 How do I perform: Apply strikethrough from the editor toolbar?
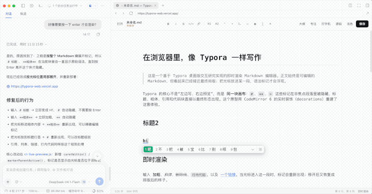point(183,24)
